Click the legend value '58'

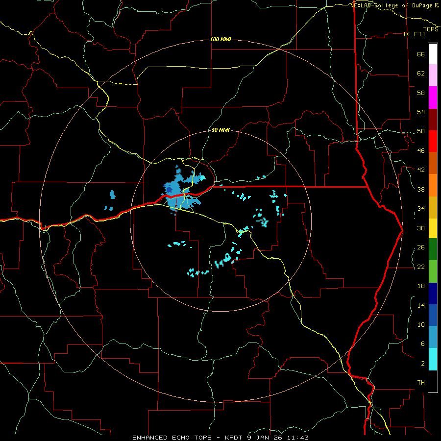pyautogui.click(x=421, y=93)
